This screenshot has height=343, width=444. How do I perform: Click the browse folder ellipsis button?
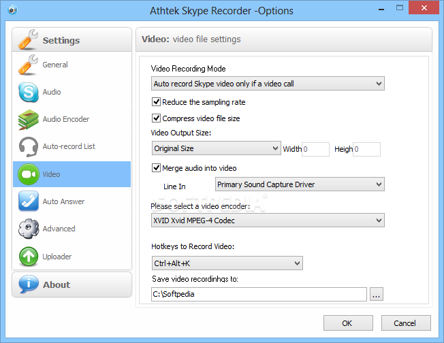377,294
